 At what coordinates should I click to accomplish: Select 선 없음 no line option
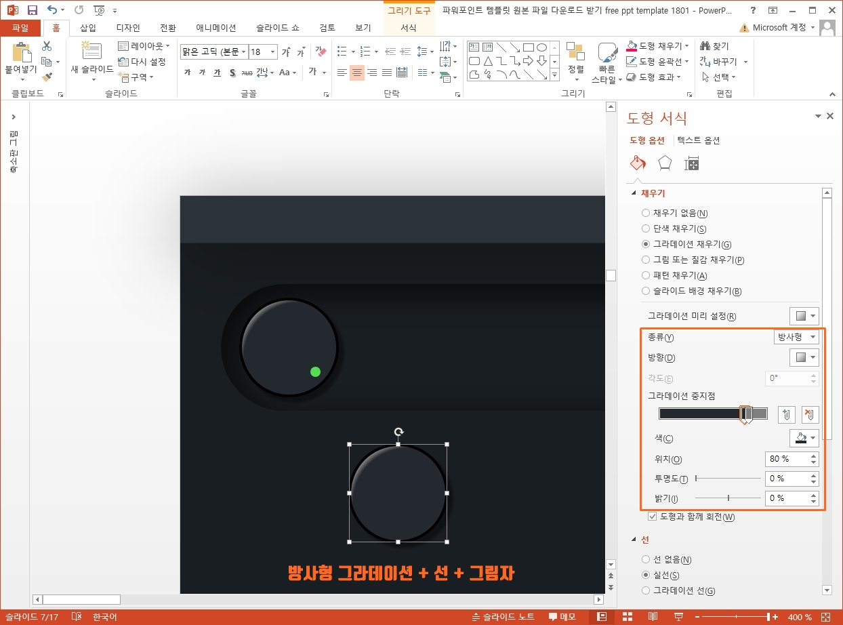coord(666,560)
